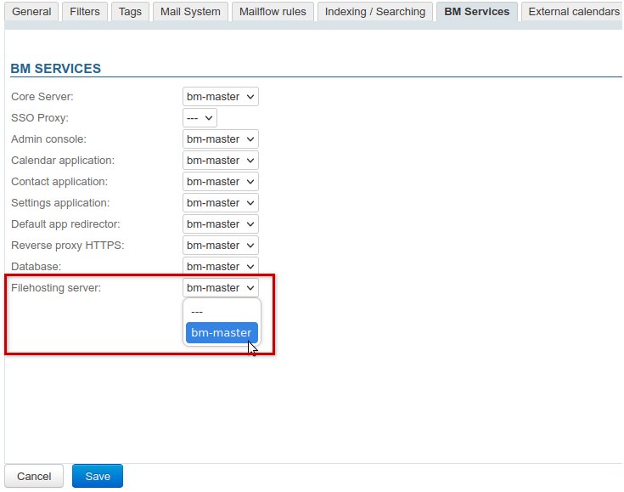The height and width of the screenshot is (492, 624).
Task: Collapse the Filehosting server dropdown
Action: 220,288
